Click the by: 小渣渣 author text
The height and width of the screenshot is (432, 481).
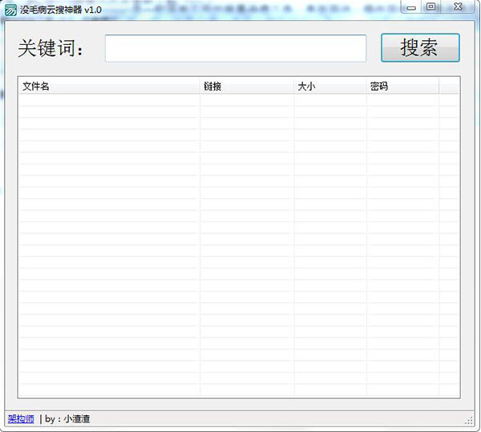coord(73,419)
